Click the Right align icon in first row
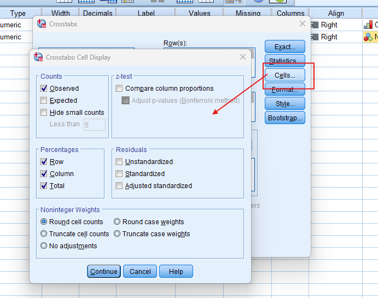The width and height of the screenshot is (378, 298). point(315,25)
